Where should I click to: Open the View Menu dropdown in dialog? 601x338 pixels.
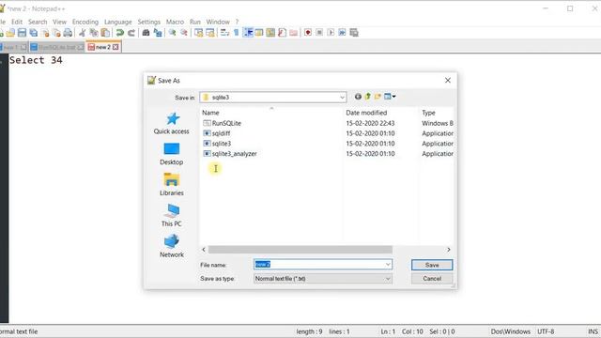click(x=390, y=97)
